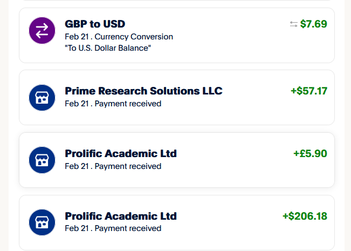
Task: Click the +$206.18 payment amount
Action: pyautogui.click(x=305, y=216)
